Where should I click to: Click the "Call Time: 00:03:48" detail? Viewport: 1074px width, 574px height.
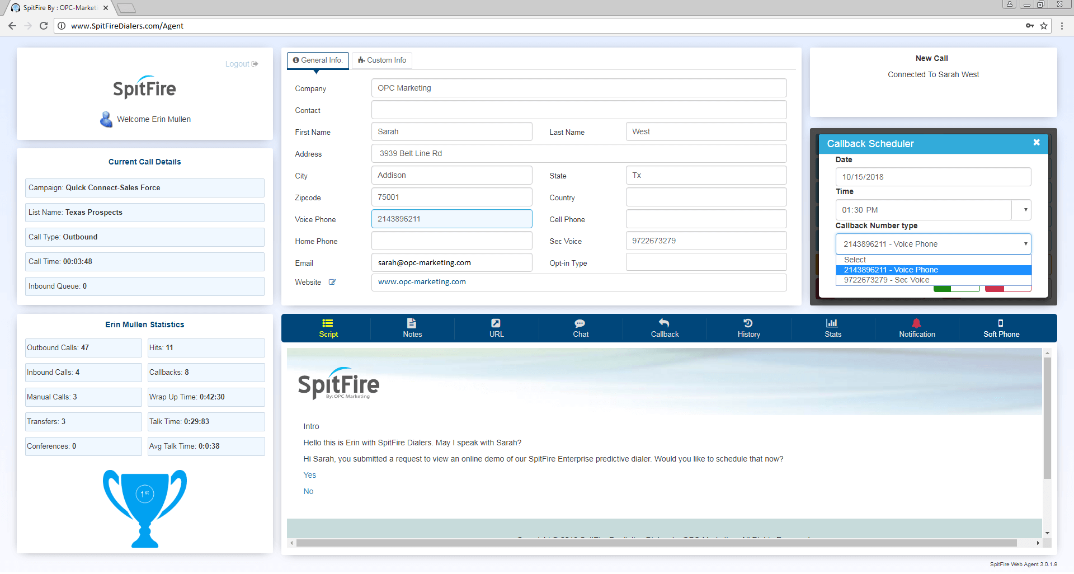(x=145, y=262)
